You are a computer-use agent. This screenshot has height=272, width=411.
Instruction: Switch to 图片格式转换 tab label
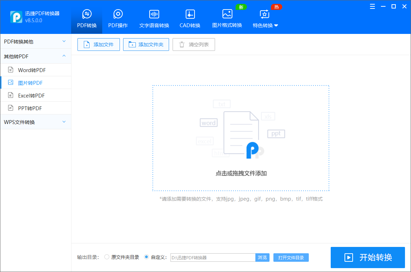pyautogui.click(x=227, y=25)
